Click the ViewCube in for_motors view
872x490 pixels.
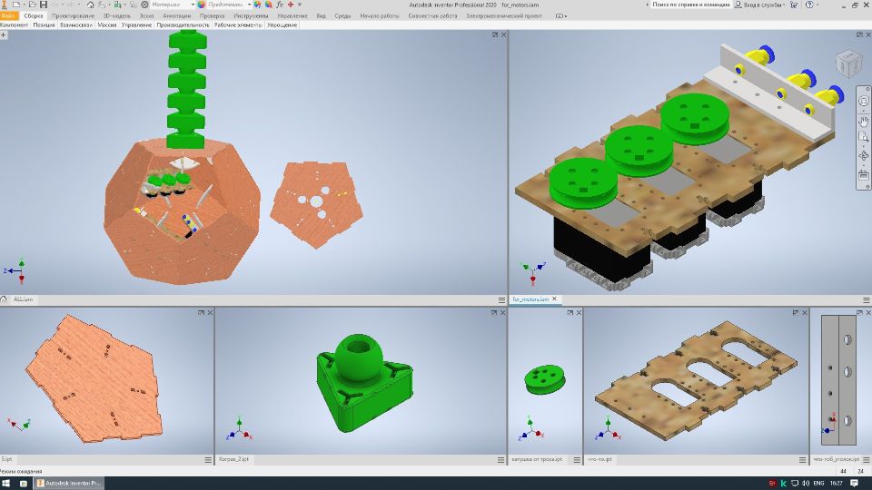(848, 63)
